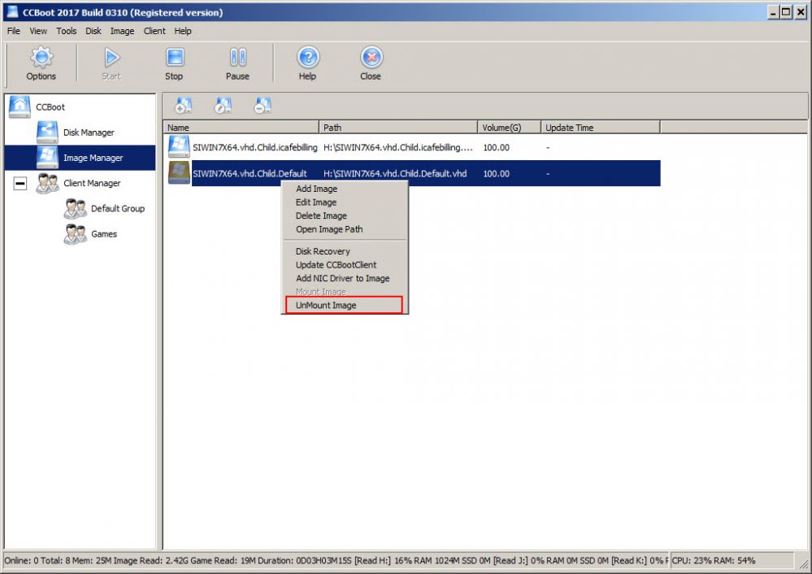The height and width of the screenshot is (574, 812).
Task: Click the Start play icon
Action: click(111, 58)
